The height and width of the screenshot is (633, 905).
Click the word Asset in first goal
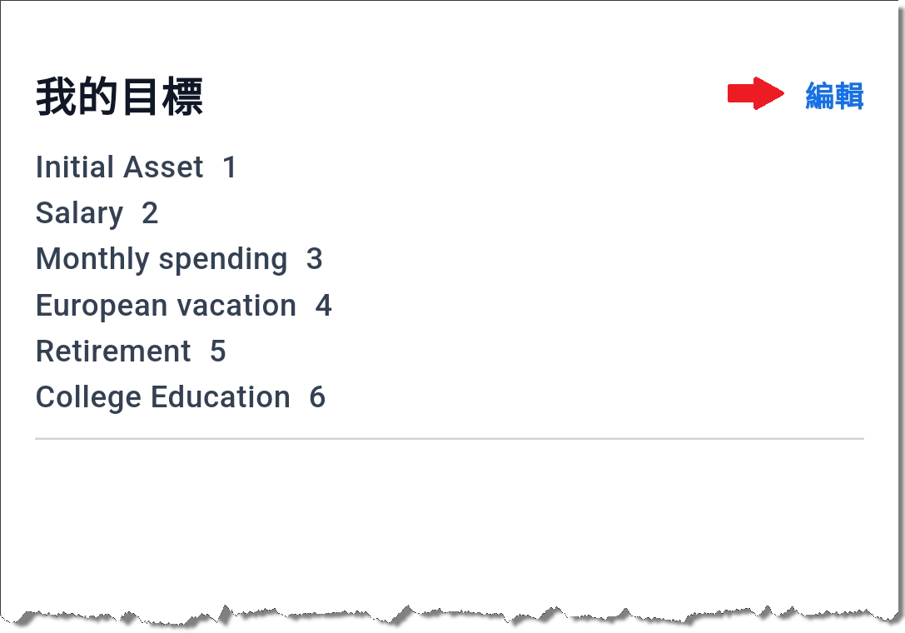click(162, 167)
